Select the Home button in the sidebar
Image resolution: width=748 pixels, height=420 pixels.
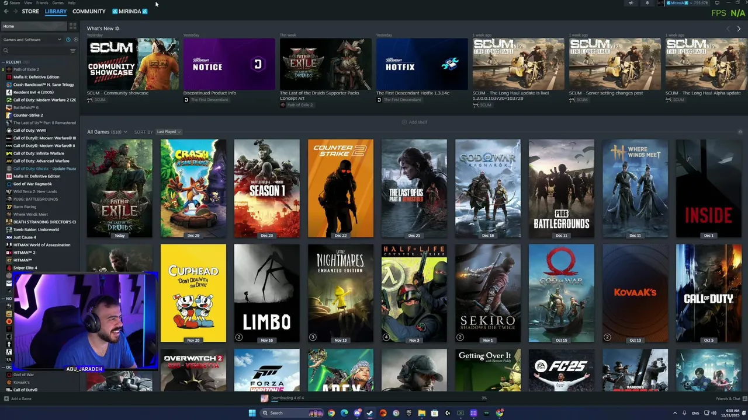(34, 26)
